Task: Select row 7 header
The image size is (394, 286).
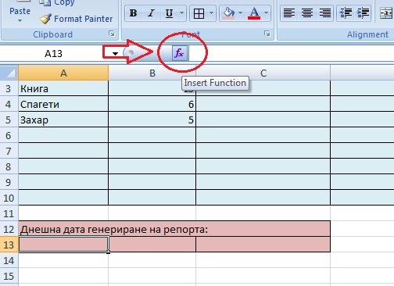Action: (x=9, y=151)
